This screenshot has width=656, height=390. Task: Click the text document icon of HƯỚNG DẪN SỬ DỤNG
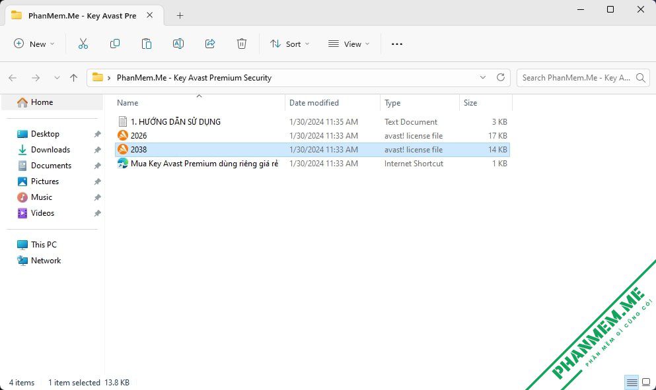point(123,121)
